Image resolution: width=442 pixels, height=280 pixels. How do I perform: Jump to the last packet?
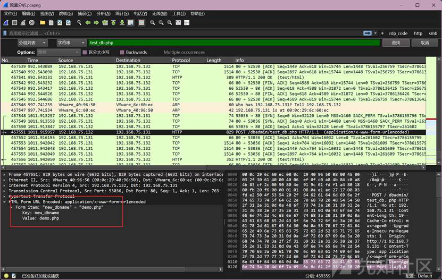[122, 22]
